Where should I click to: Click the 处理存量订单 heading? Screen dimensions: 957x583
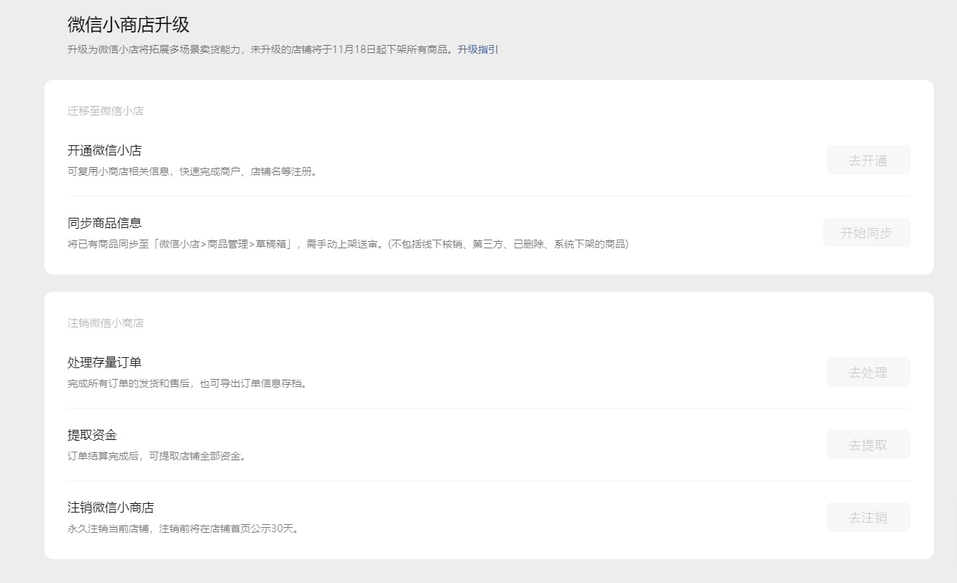(x=105, y=362)
